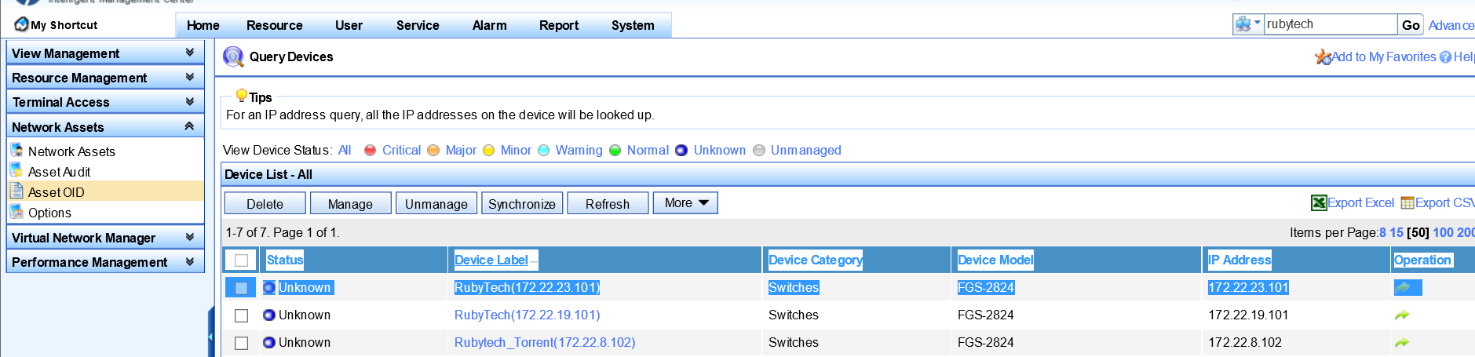
Task: Click operation arrow for 172.22.19.101 row
Action: 1402,315
